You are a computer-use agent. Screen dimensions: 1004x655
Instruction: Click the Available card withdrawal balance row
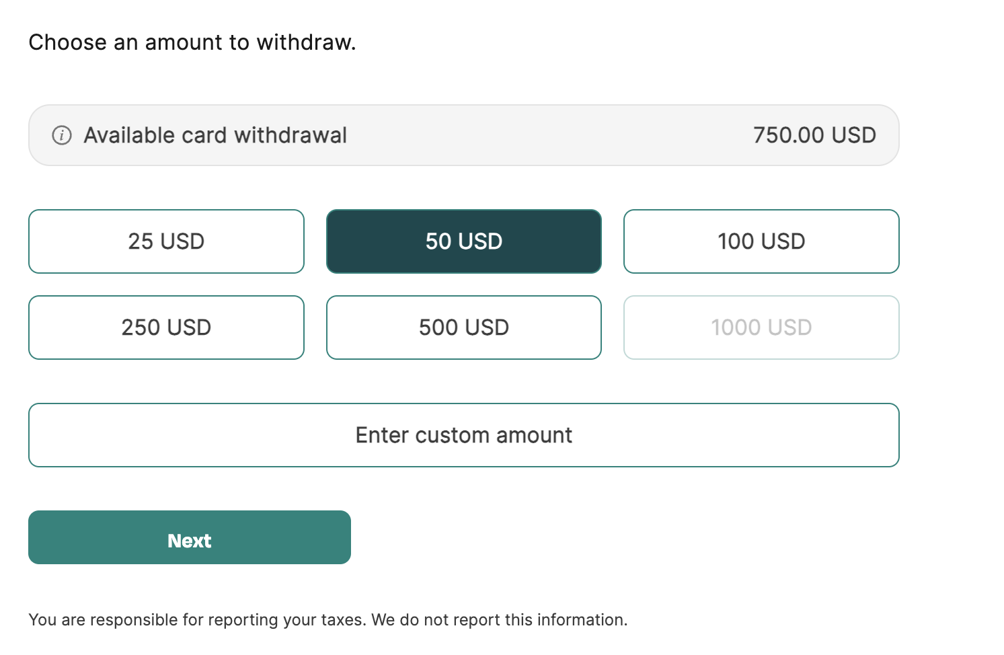pos(463,135)
